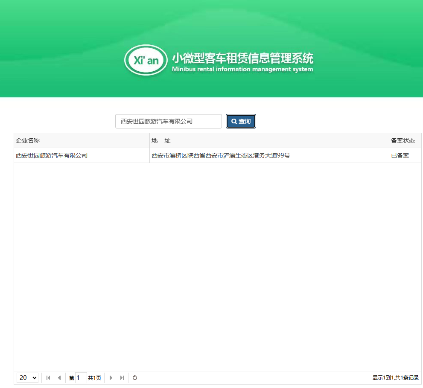423x388 pixels.
Task: Focus the company name search field
Action: [x=168, y=121]
